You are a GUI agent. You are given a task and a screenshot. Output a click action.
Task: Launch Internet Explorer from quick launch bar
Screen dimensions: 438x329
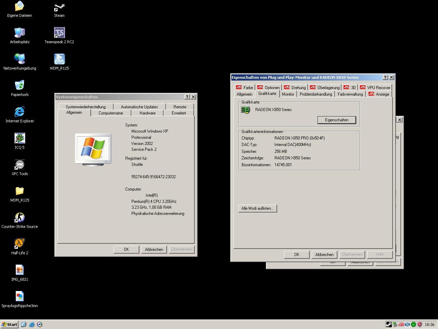[x=32, y=324]
